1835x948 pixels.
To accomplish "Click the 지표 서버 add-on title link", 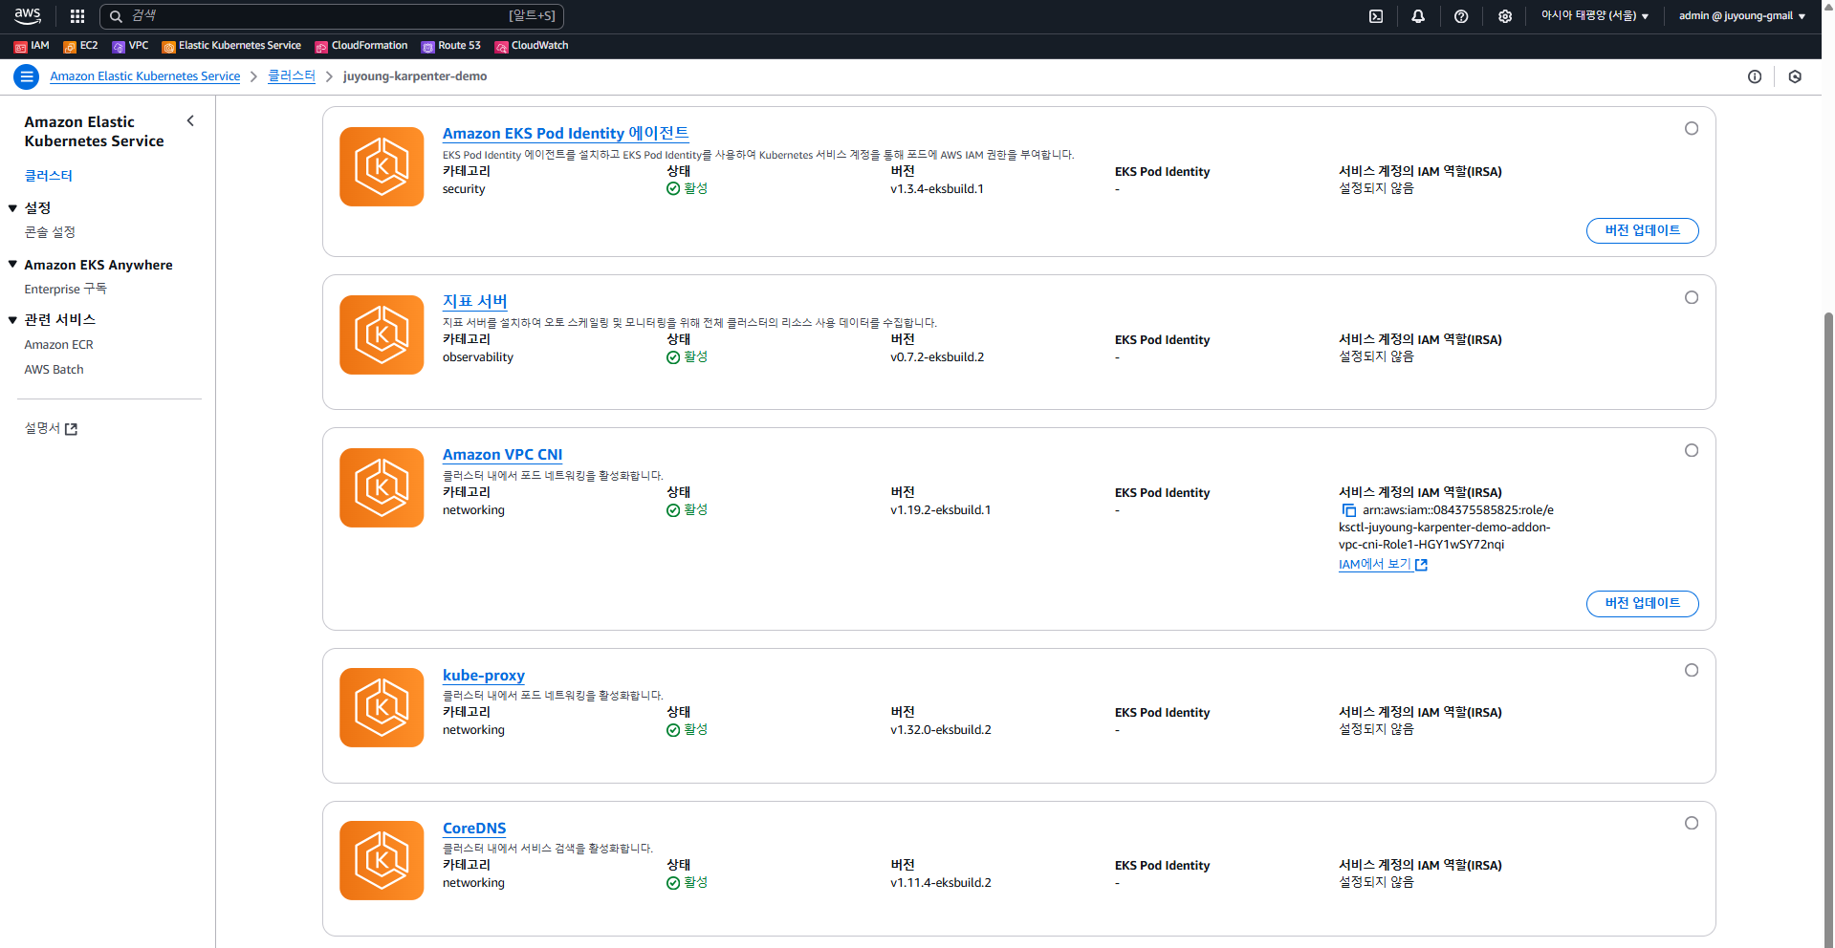I will point(475,302).
